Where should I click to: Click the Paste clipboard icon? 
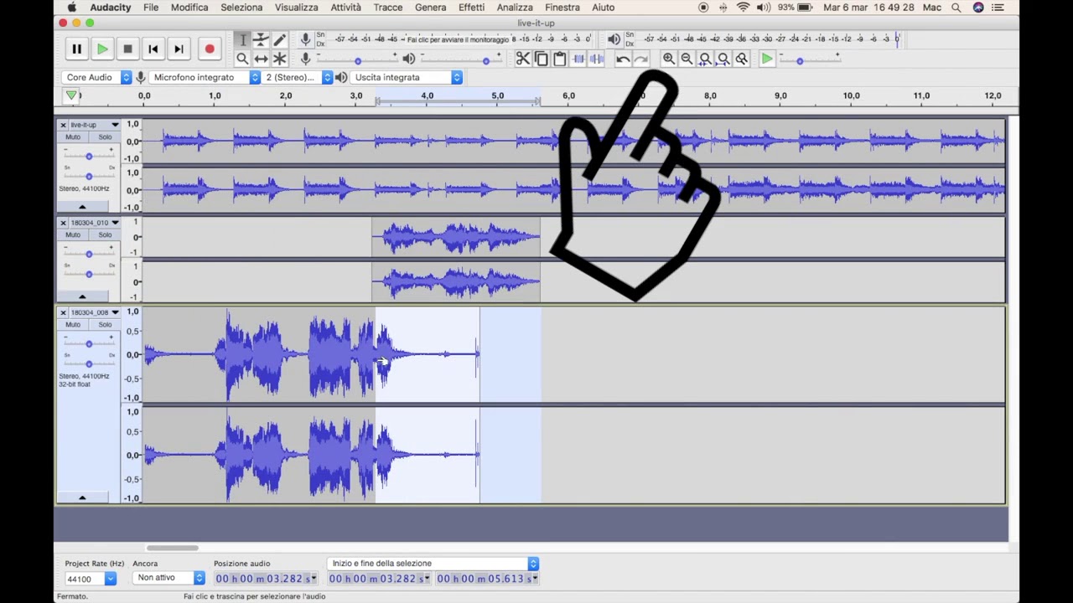tap(559, 59)
